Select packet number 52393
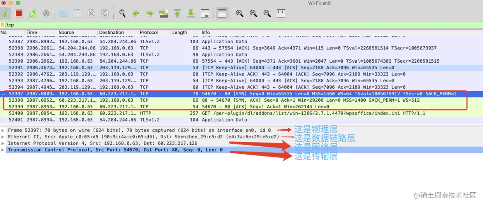483x206 pixels. [241, 81]
